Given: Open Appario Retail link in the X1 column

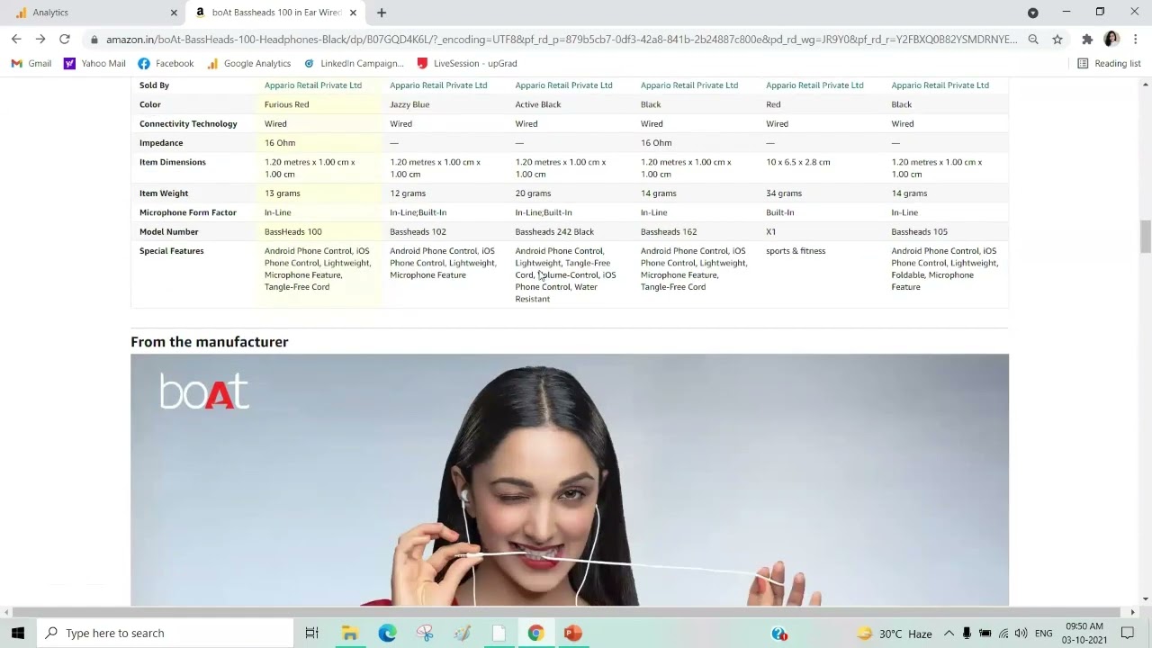Looking at the screenshot, I should point(814,85).
